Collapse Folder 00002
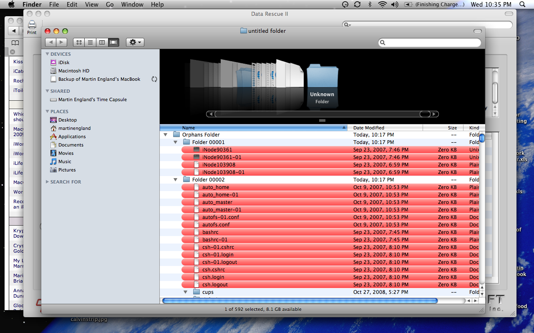The width and height of the screenshot is (534, 333). (176, 180)
